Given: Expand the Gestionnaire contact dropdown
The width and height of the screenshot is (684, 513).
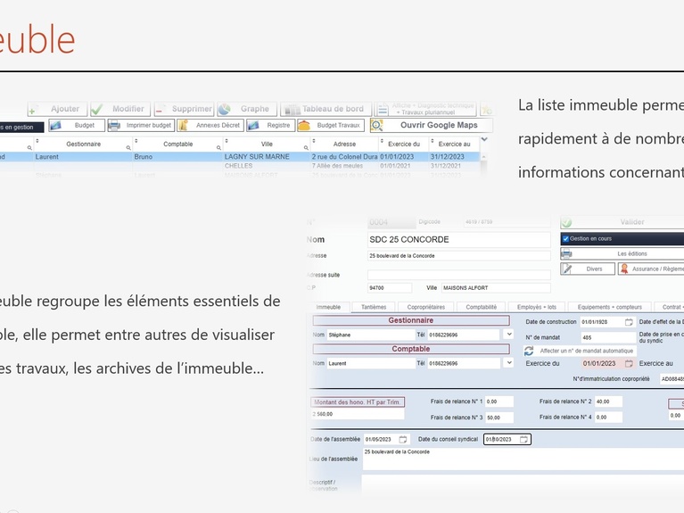Looking at the screenshot, I should click(x=508, y=335).
